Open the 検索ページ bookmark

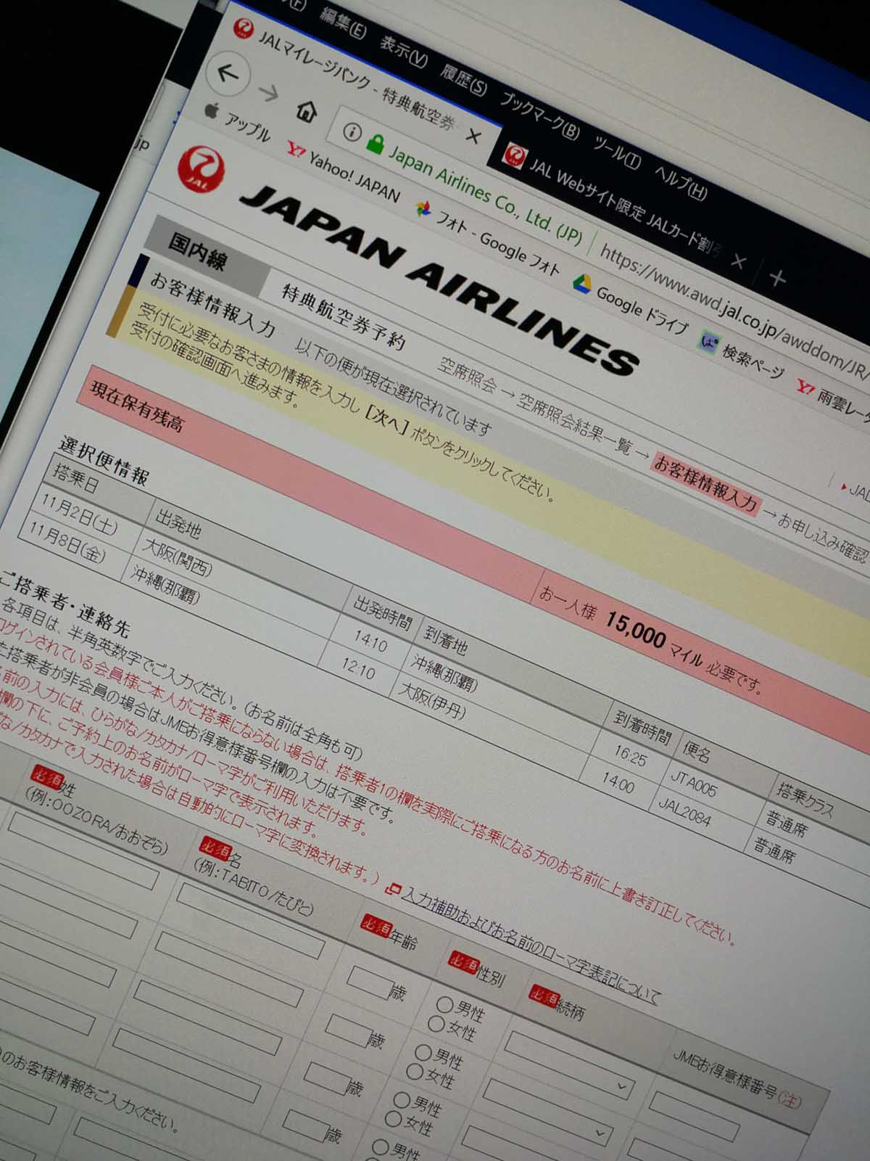pos(742,355)
